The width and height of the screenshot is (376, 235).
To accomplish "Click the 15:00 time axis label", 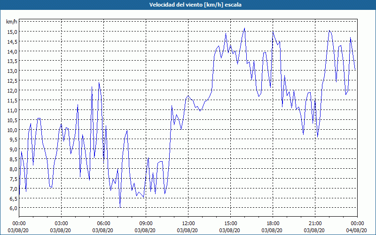I will 230,224.
